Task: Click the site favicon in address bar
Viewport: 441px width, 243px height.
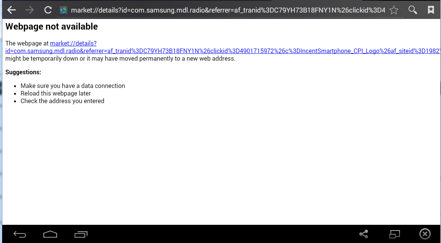Action: (x=63, y=10)
